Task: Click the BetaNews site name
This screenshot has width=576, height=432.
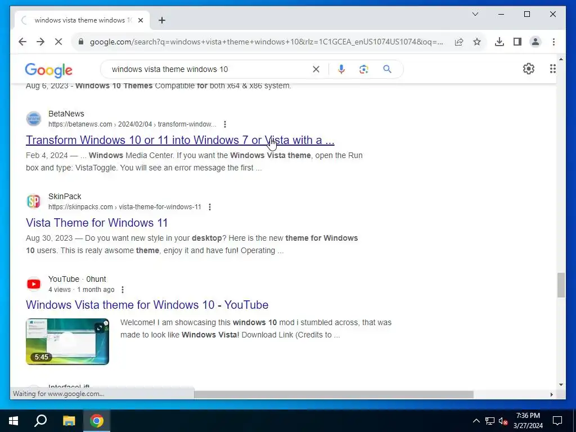Action: tap(66, 114)
